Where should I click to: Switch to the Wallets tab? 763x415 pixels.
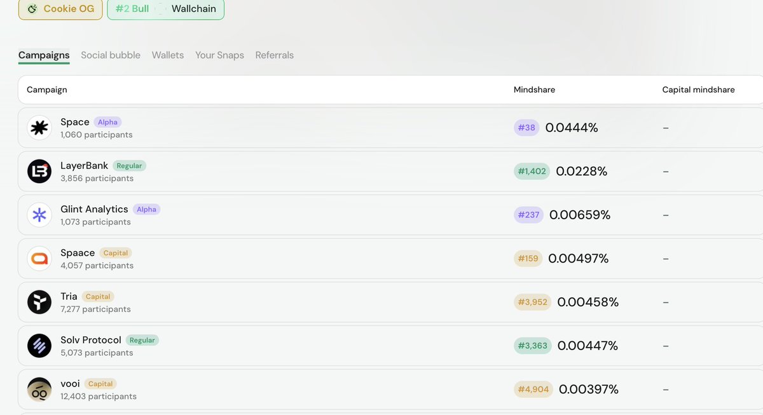(168, 55)
